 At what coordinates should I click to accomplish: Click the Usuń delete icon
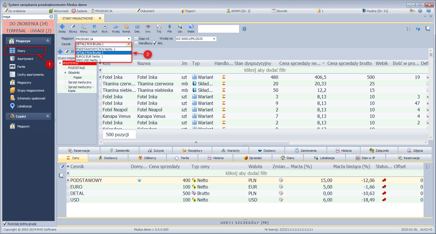[x=94, y=27]
